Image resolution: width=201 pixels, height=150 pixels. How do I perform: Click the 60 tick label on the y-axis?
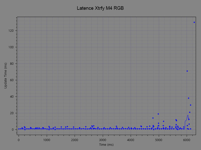click(x=12, y=80)
